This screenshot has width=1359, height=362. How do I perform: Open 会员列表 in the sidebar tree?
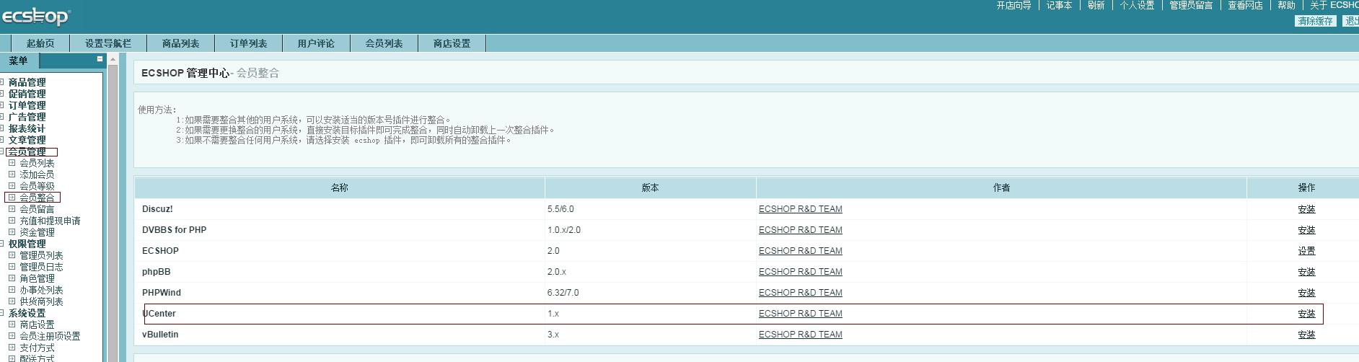[37, 163]
